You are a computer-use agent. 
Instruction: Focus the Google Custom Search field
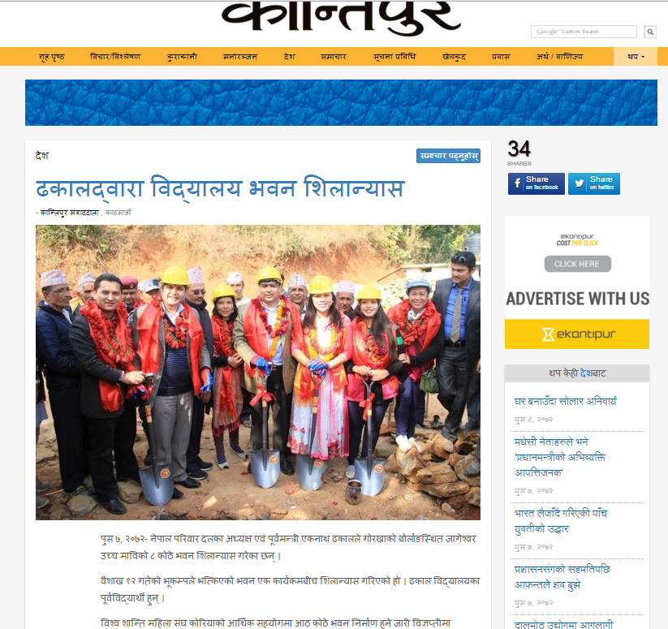pos(584,32)
